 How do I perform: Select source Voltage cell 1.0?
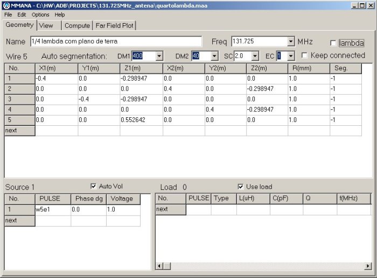pyautogui.click(x=123, y=210)
